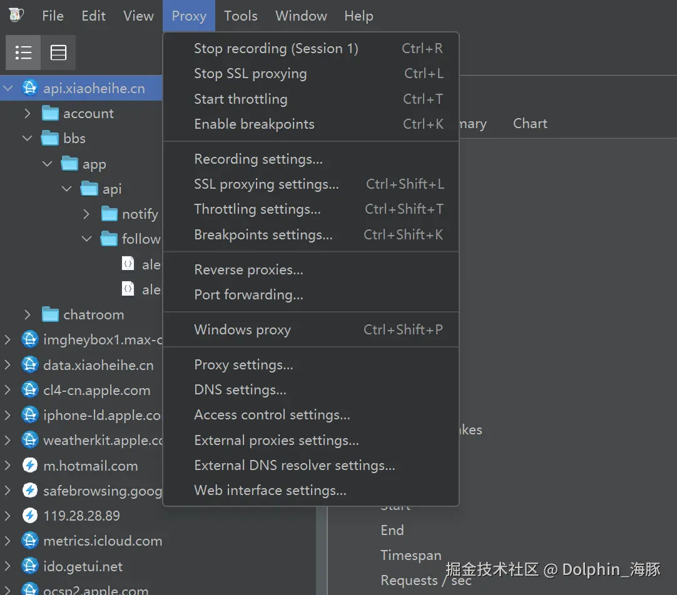Click globe icon beside iphone-ld.apple.co host
677x595 pixels.
click(30, 415)
